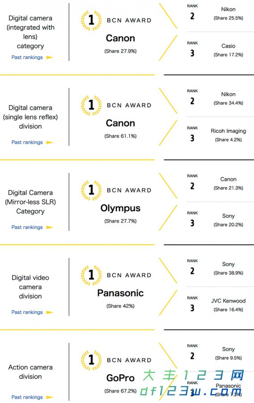
Task: Click the Digital video camera division heading
Action: coord(30,287)
